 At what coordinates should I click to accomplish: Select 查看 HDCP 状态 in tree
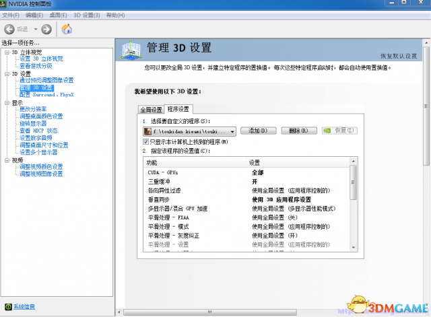click(38, 131)
